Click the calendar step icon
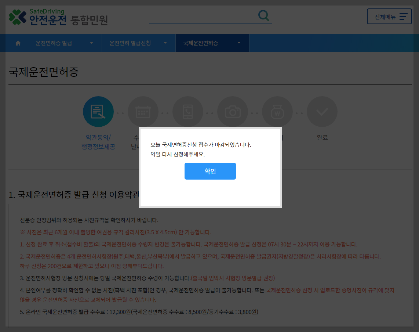Screen dimensions: 419x332 point(143,112)
